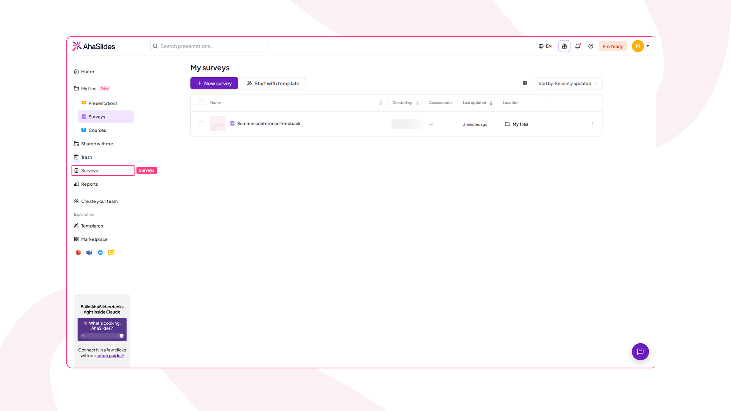This screenshot has width=731, height=411.
Task: Open the Sort by Recently updated dropdown
Action: (x=568, y=83)
